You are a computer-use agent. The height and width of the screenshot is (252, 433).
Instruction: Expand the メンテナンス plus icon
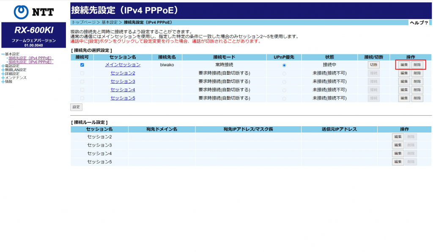pyautogui.click(x=3, y=78)
